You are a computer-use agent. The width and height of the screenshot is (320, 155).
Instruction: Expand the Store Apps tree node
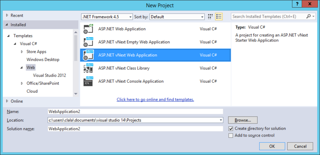coord(22,52)
